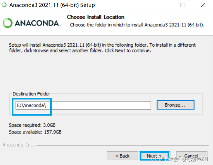This screenshot has width=213, height=165.
Task: Click the "Choose Install Location" heading
Action: (x=96, y=17)
